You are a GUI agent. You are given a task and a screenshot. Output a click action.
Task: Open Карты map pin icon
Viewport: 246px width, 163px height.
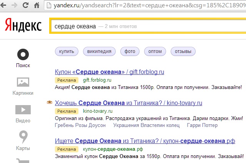tap(23, 137)
